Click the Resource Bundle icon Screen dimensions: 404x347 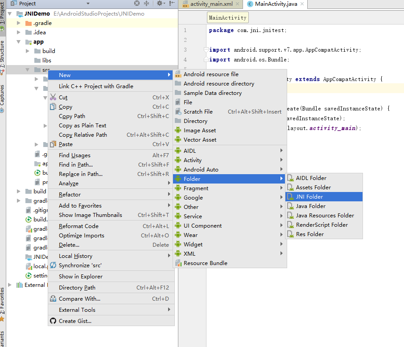tap(178, 263)
